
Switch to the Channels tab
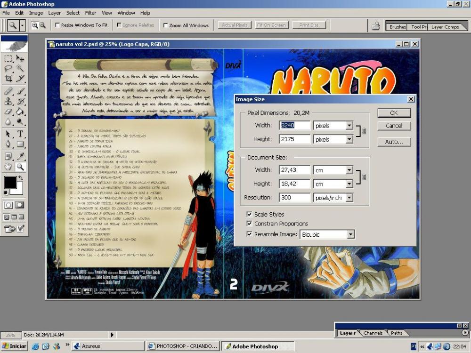coord(373,333)
